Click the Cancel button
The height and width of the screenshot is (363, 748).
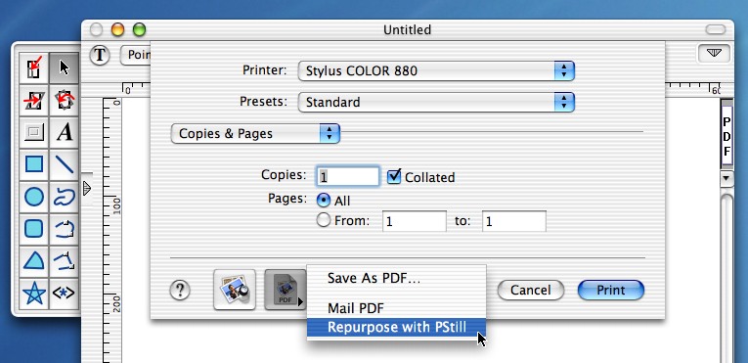[x=531, y=290]
